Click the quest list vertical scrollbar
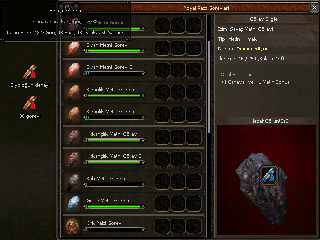 209,87
